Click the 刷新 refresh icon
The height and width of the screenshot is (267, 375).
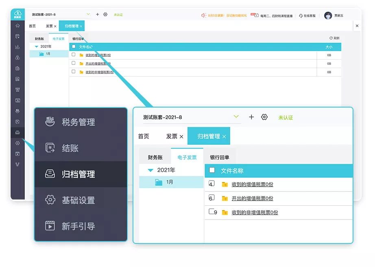[331, 38]
